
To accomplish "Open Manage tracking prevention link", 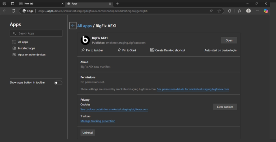I will [98, 121].
